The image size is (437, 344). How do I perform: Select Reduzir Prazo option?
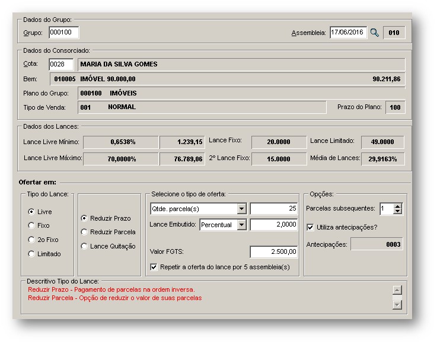tap(84, 218)
